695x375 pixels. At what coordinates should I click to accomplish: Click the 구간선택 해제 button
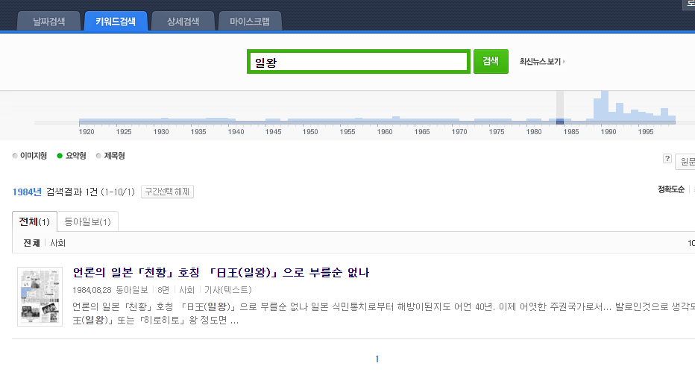168,192
